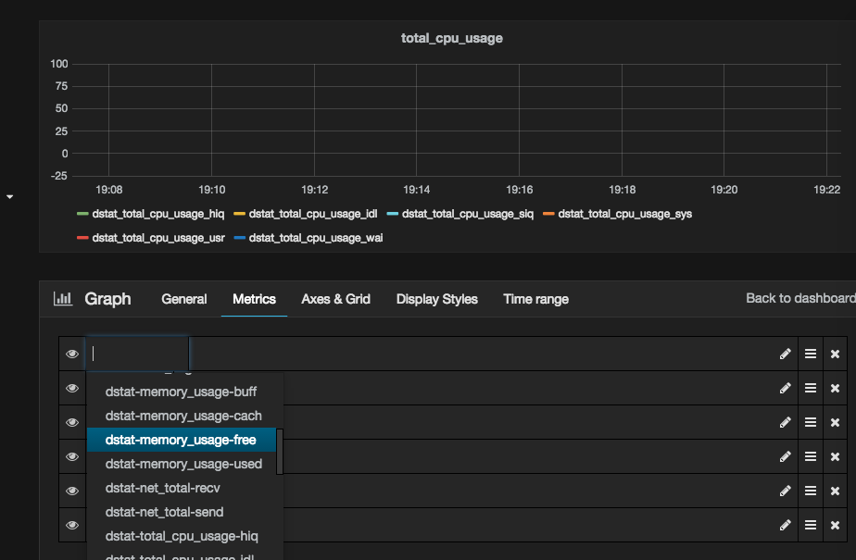The image size is (856, 560).
Task: Delete the second metric with its X icon
Action: pyautogui.click(x=836, y=388)
